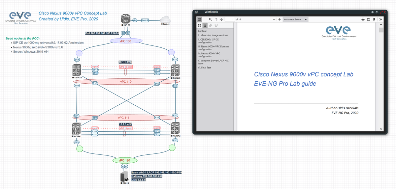Screen dimensions: 396x189
Task: Go to the next page arrow
Action: 221,19
